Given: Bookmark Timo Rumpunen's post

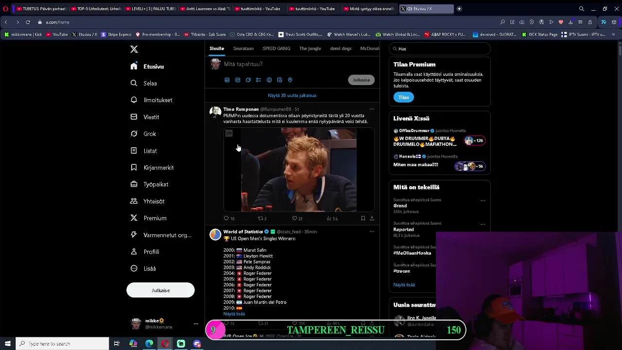Looking at the screenshot, I should coord(363,218).
